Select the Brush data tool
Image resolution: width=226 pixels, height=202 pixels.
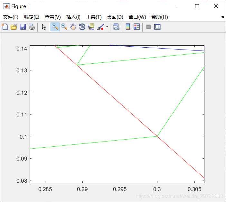pos(100,27)
